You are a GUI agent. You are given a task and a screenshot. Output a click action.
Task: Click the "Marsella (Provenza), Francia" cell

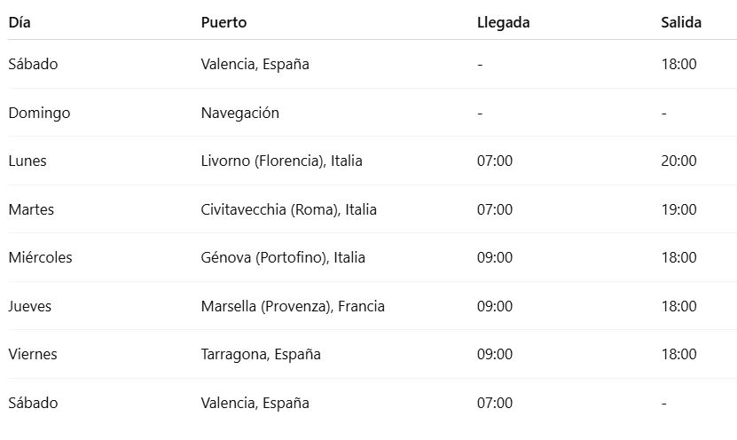pos(293,306)
